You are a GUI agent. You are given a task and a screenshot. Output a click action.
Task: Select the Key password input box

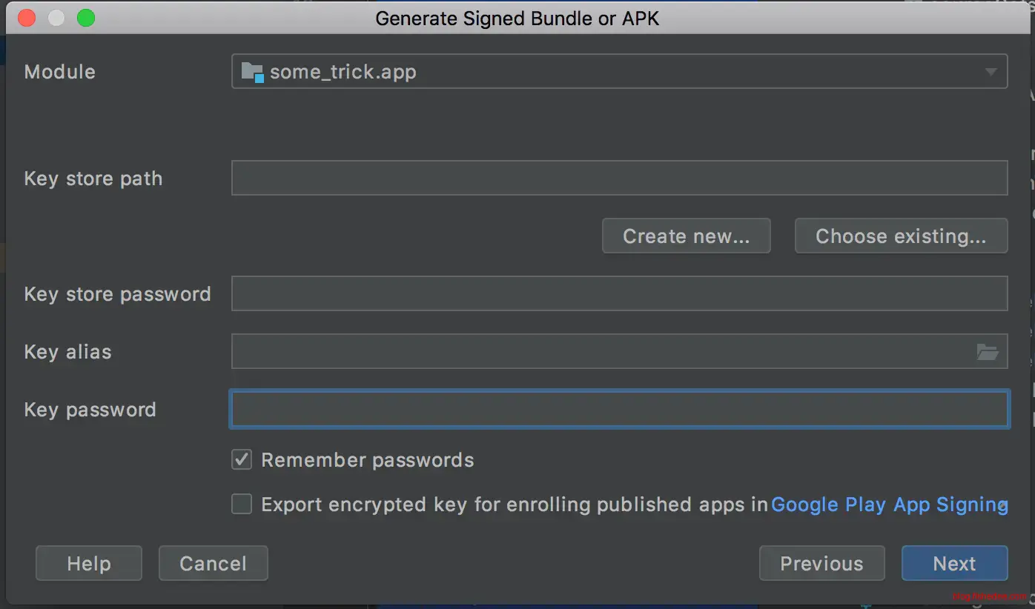619,410
